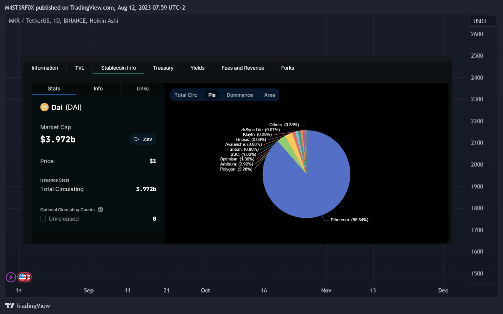
Task: Click the TradingView logo at the bottom
Action: tap(28, 306)
